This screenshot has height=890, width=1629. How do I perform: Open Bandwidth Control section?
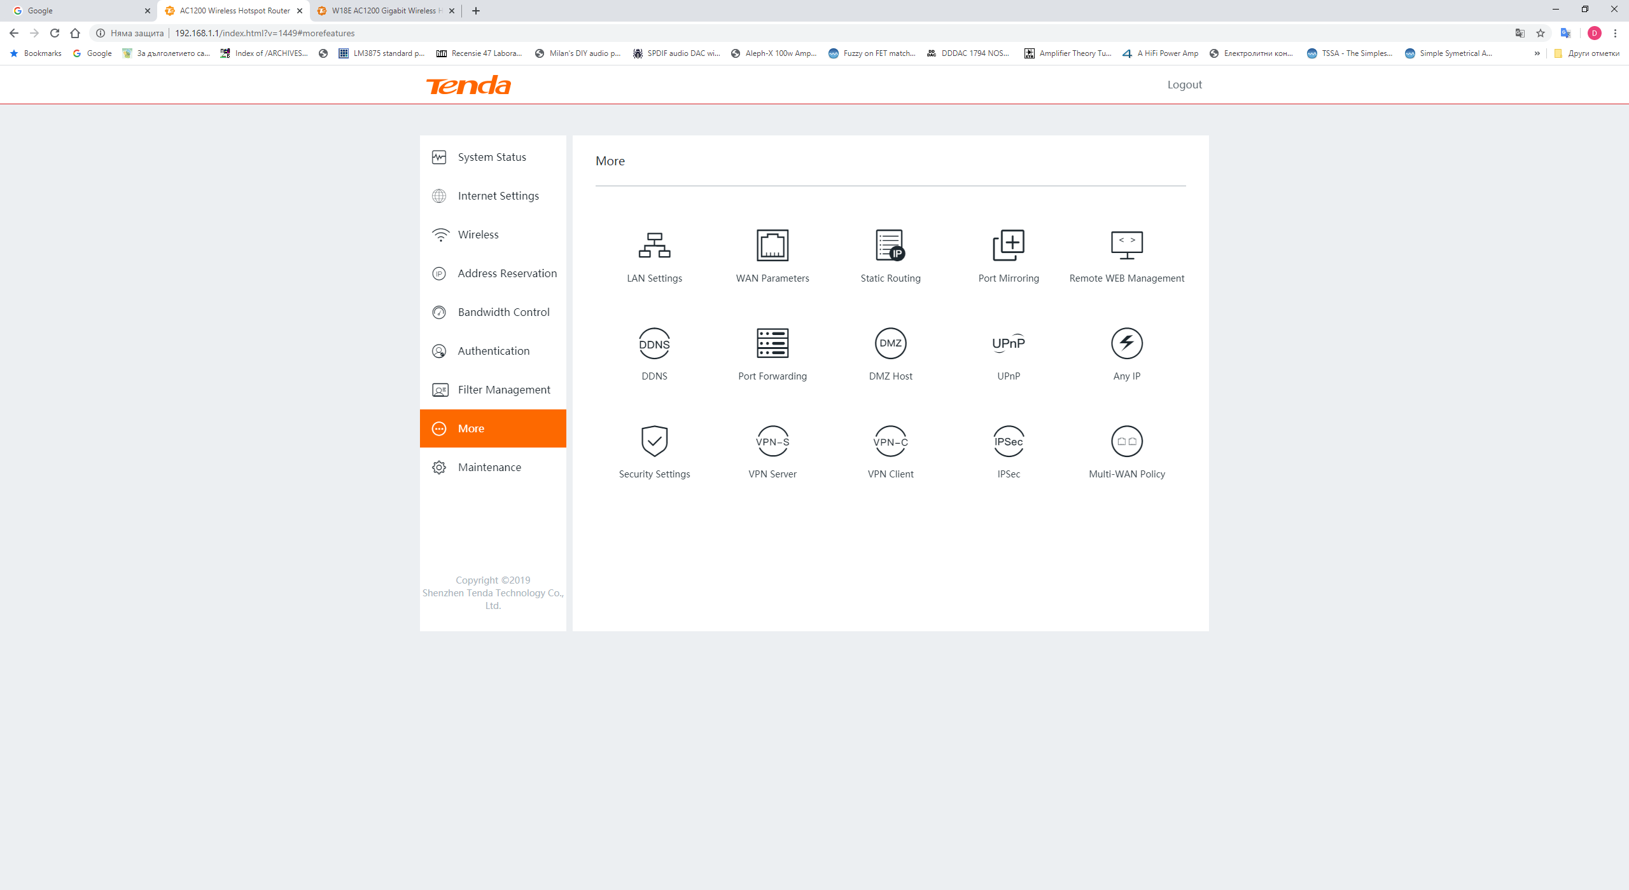pyautogui.click(x=493, y=312)
